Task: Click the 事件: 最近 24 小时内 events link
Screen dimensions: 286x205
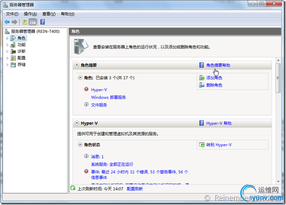Action: point(140,174)
